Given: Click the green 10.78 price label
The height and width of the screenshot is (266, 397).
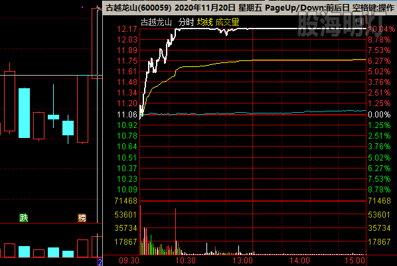Looking at the screenshot, I should click(x=127, y=136).
